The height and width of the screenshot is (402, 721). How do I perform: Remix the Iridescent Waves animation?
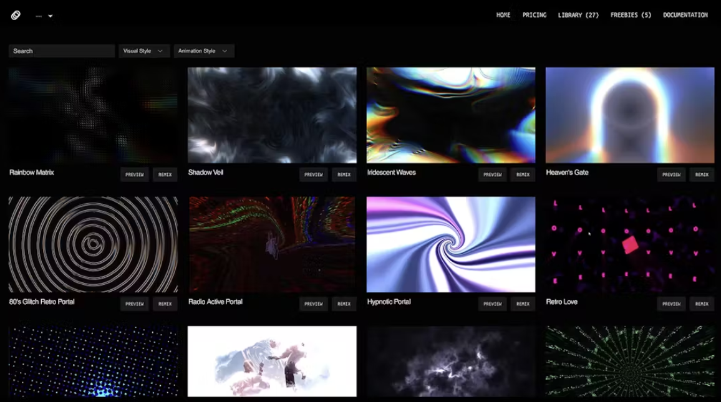pos(523,175)
